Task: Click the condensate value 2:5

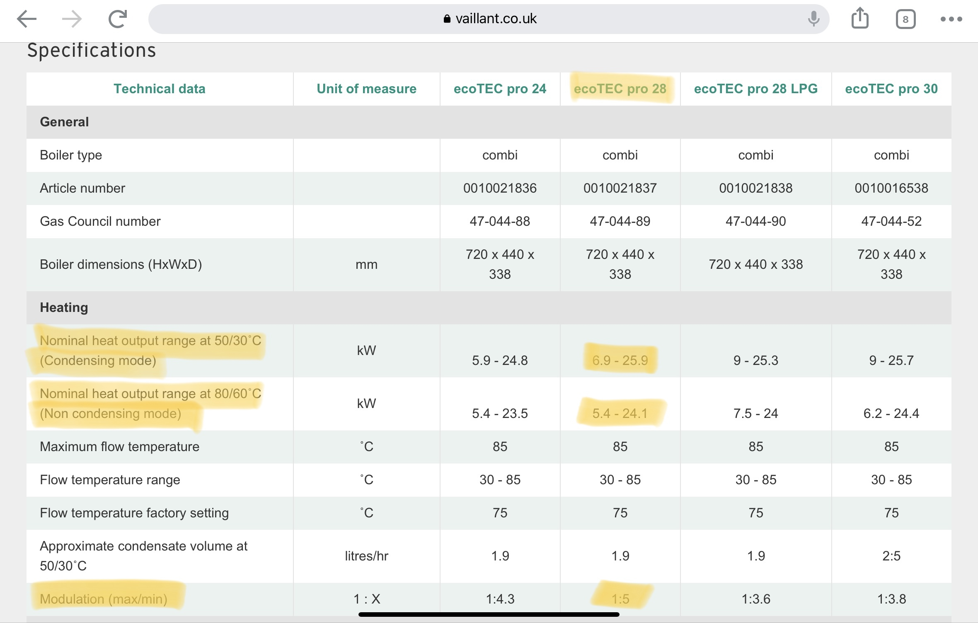Action: click(x=891, y=556)
